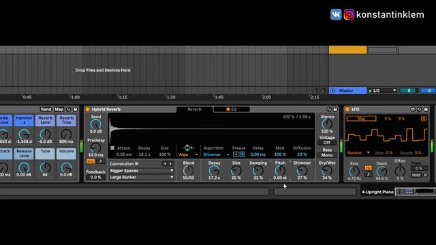Image resolution: width=436 pixels, height=245 pixels.
Task: Set LFO rate mode to synced note
Action: coord(368,174)
